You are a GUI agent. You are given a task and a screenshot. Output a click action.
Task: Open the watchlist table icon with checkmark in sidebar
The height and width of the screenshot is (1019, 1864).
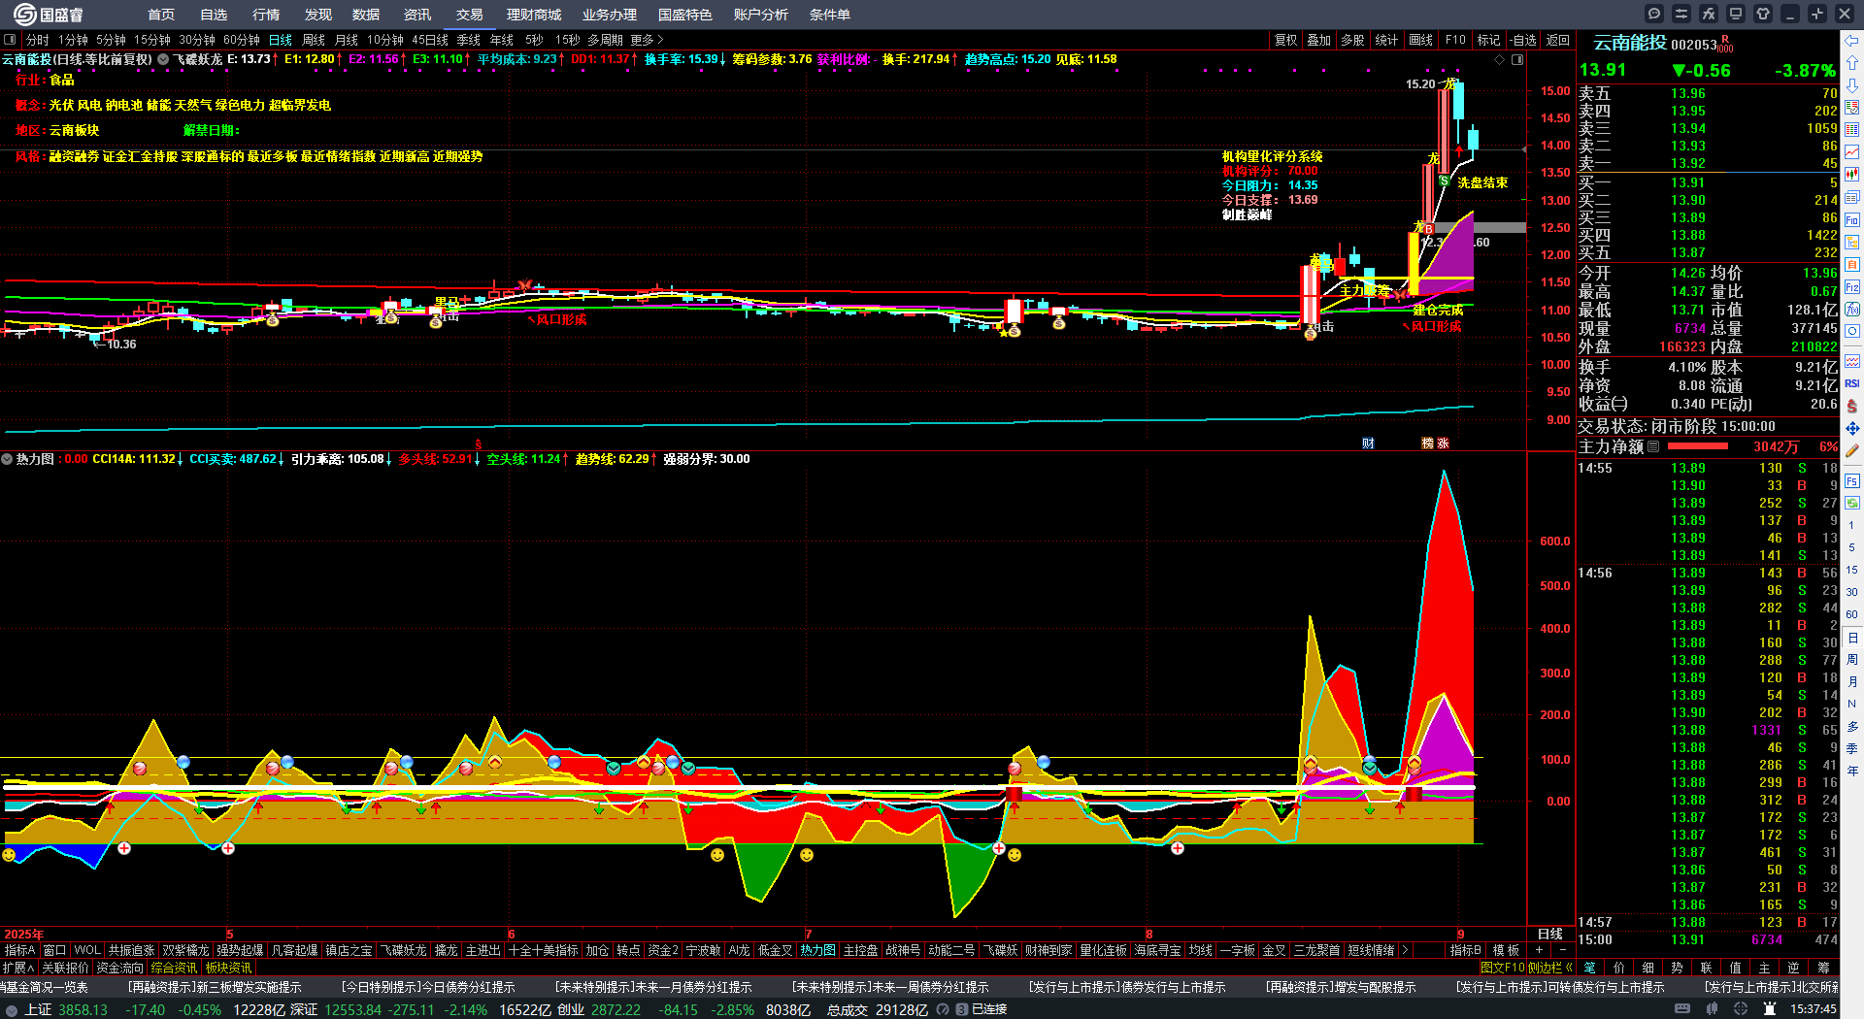[x=1852, y=107]
